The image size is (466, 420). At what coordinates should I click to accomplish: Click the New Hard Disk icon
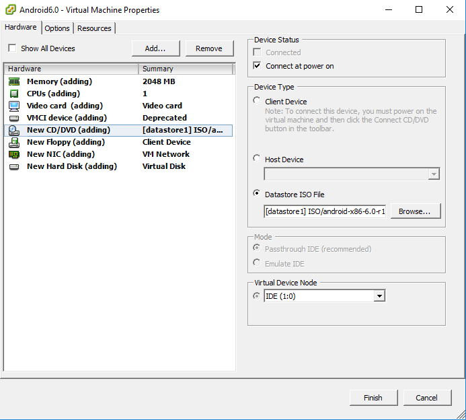pos(14,166)
